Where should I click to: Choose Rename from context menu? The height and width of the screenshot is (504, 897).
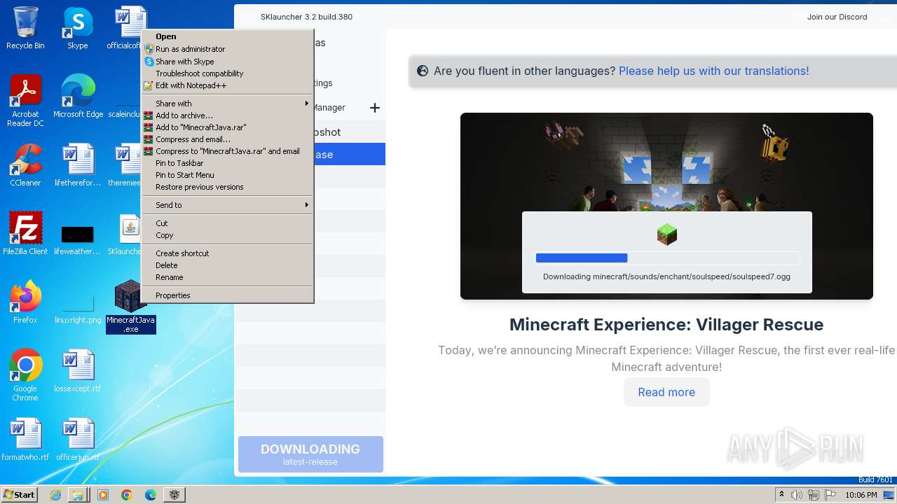tap(228, 277)
